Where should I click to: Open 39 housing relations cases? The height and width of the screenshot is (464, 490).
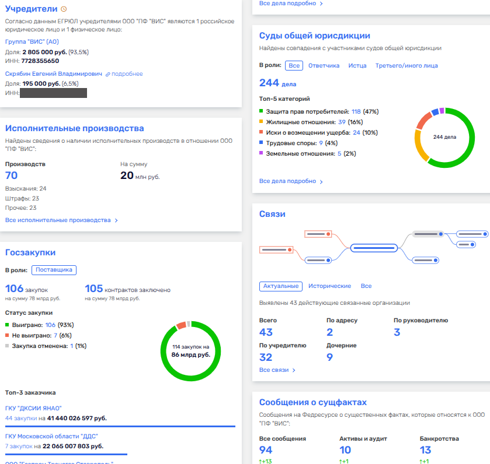click(x=342, y=122)
